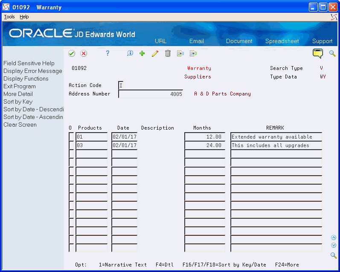This screenshot has width=340, height=272.
Task: Click the Months field showing 12.00
Action: click(205, 137)
